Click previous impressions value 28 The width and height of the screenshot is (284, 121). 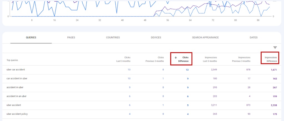pyautogui.click(x=249, y=87)
